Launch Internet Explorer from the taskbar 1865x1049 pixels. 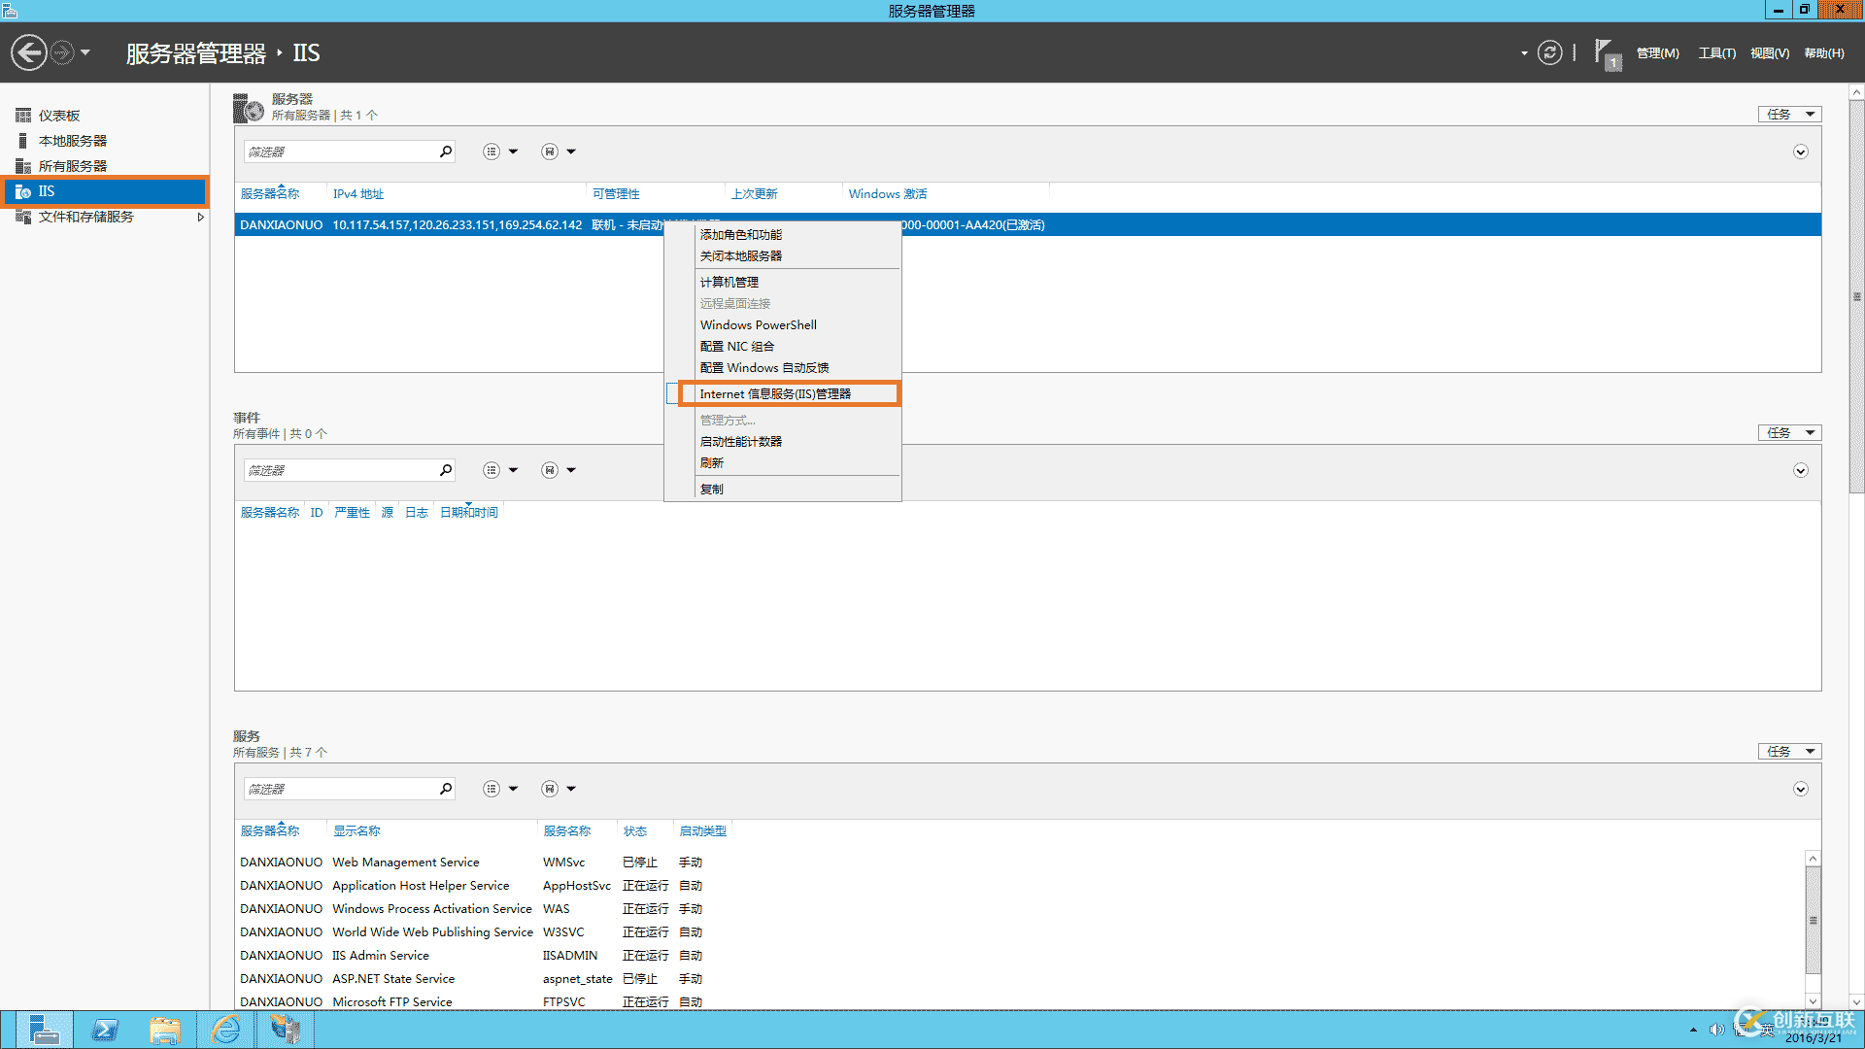coord(225,1030)
